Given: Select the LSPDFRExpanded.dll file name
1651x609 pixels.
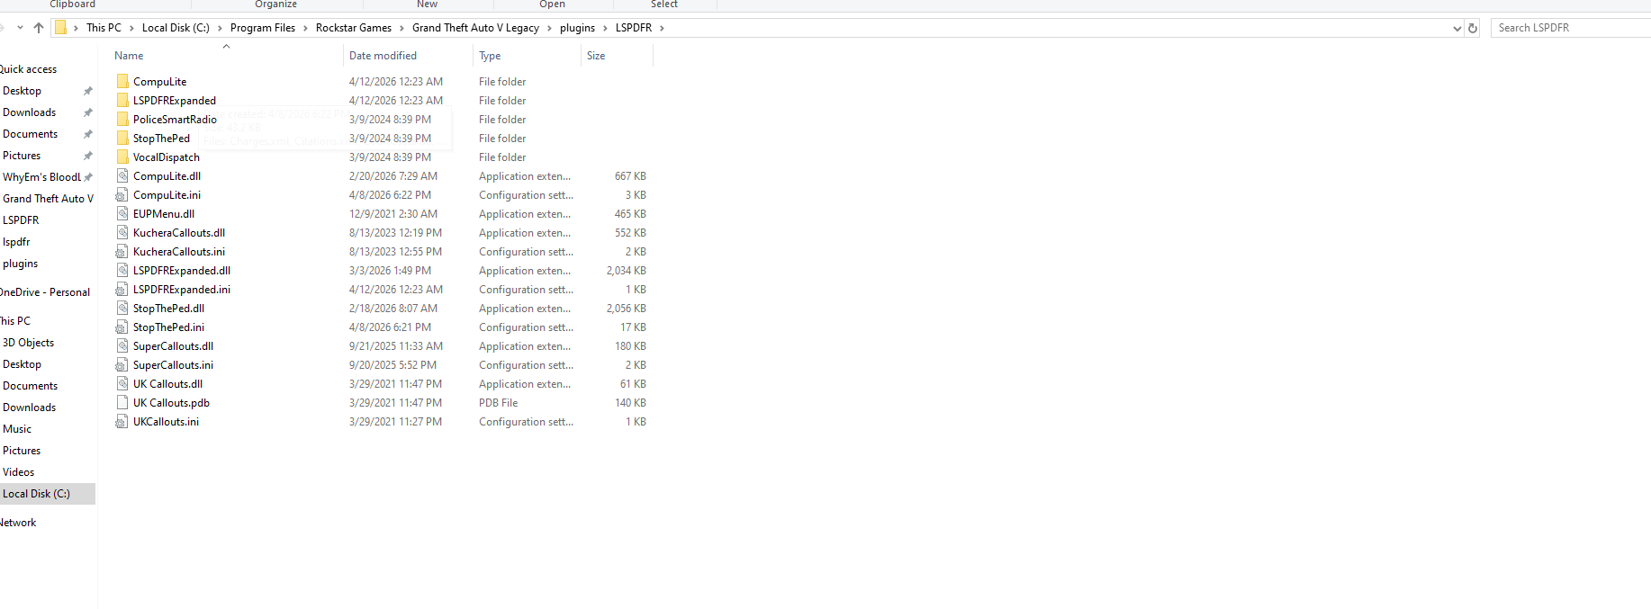Looking at the screenshot, I should (182, 271).
